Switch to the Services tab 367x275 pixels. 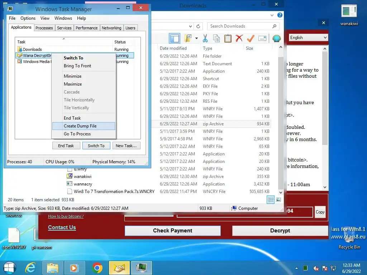coord(64,28)
